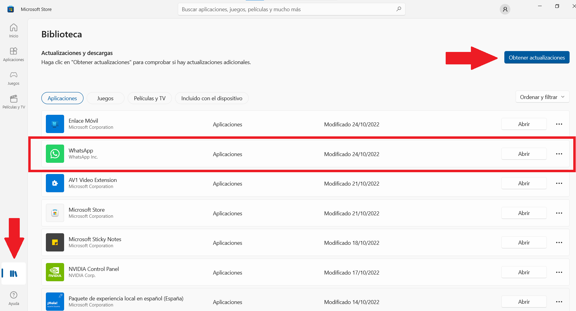Click Abrir for Paquete de experiencia local

524,302
